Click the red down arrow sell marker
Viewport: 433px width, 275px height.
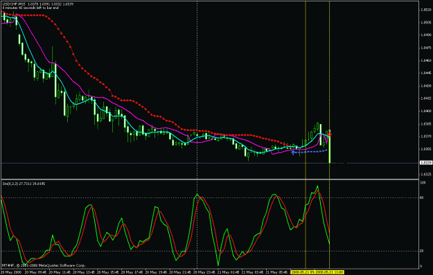click(x=330, y=133)
